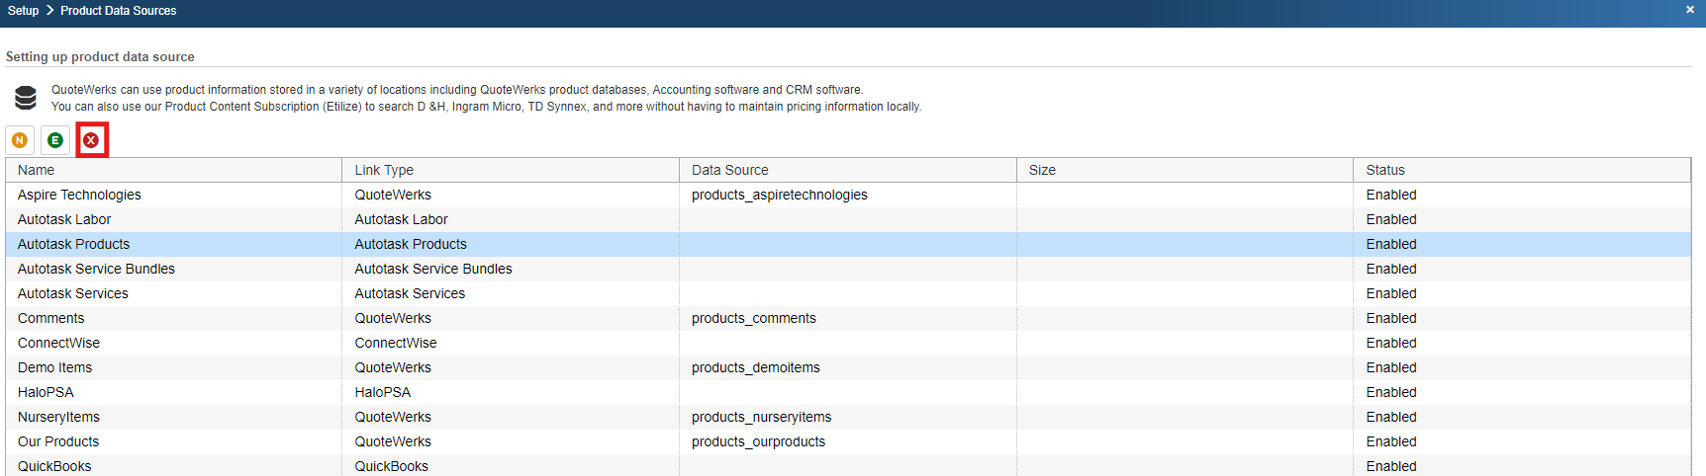Click the red Delete data source icon
Viewport: 1706px width, 476px height.
91,140
